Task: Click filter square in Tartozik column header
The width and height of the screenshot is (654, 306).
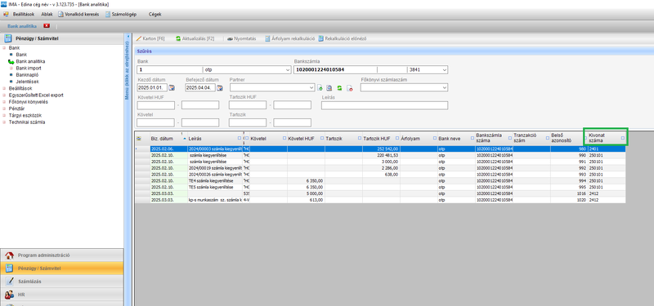Action: 360,138
